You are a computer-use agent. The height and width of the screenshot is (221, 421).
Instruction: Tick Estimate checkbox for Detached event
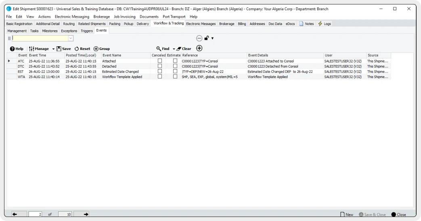[175, 66]
